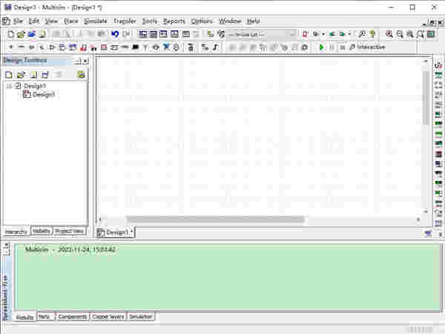Collapse the Design1 tree node
Screen dimensions: 445x334
[x=9, y=86]
